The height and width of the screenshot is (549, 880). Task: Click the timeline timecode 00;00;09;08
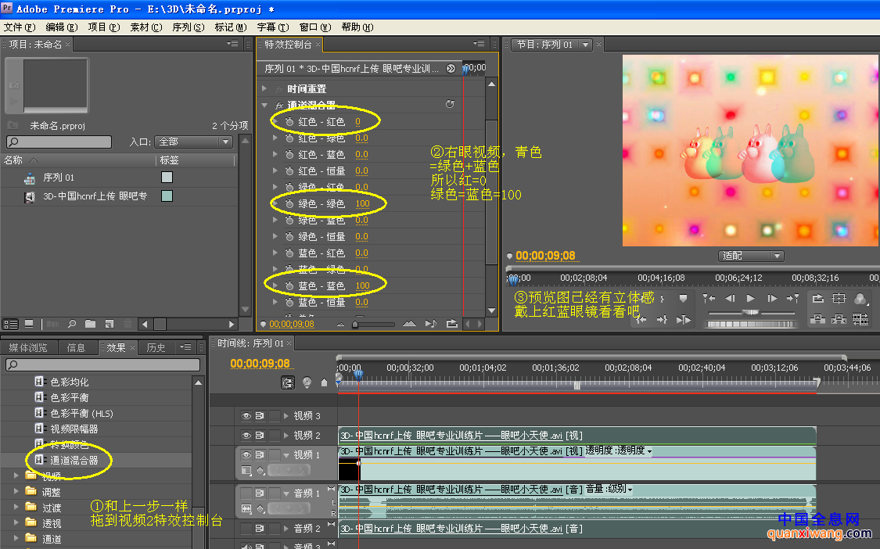260,364
